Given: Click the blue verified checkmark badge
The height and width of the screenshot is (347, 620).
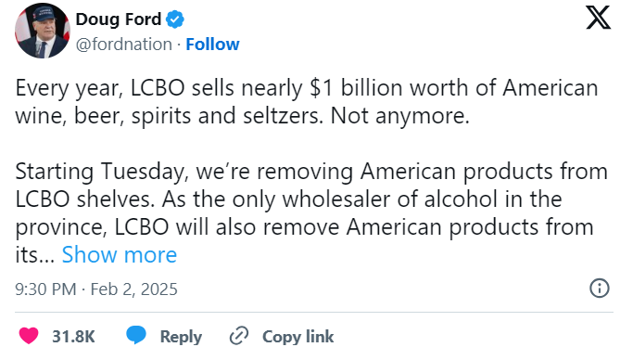Looking at the screenshot, I should [x=175, y=19].
